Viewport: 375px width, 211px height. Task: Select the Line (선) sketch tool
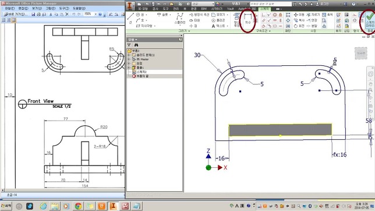(130, 19)
